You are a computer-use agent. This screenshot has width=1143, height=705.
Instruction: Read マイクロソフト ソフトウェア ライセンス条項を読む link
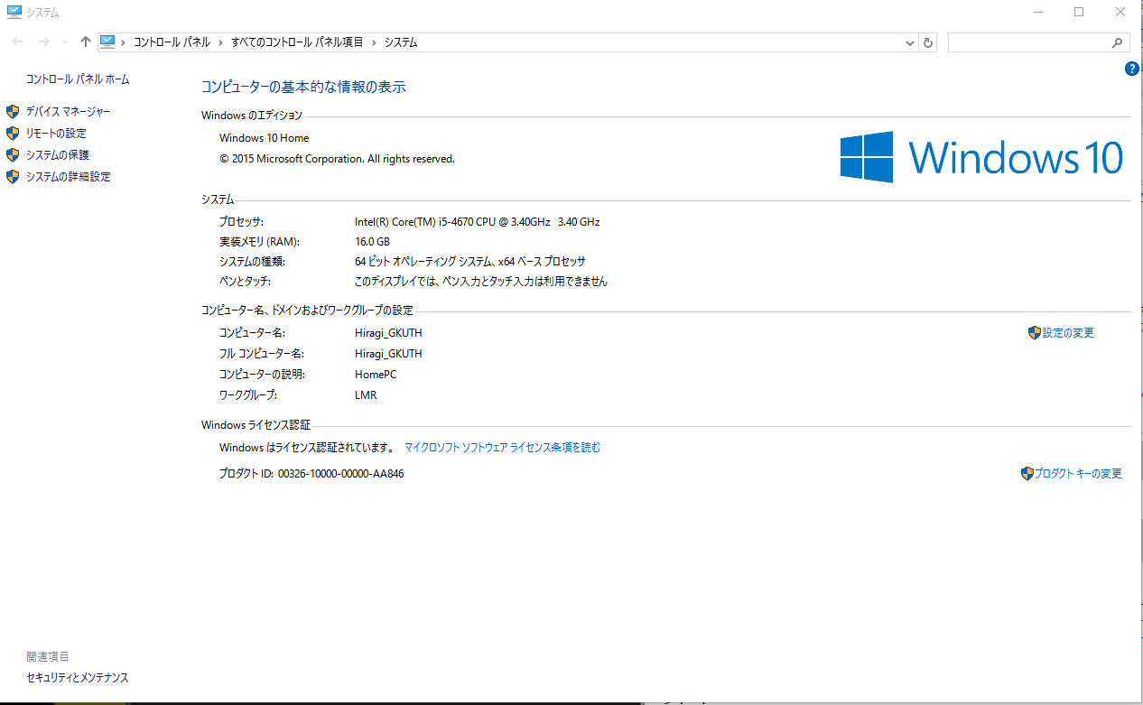click(502, 448)
